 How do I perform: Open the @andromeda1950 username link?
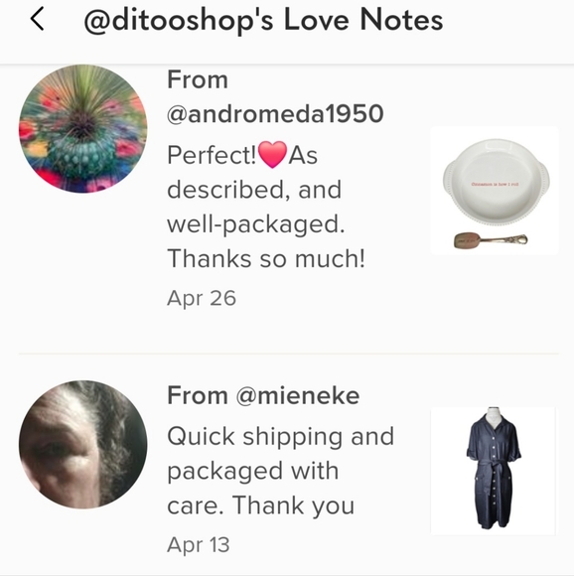(x=275, y=114)
